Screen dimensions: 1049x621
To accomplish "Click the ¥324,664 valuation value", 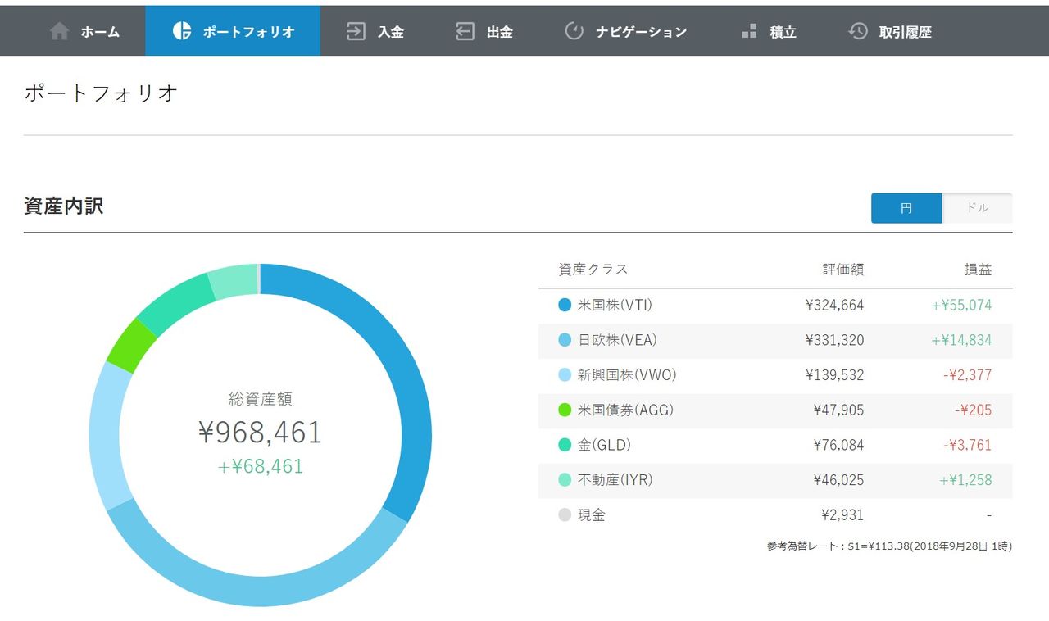I will pyautogui.click(x=834, y=305).
